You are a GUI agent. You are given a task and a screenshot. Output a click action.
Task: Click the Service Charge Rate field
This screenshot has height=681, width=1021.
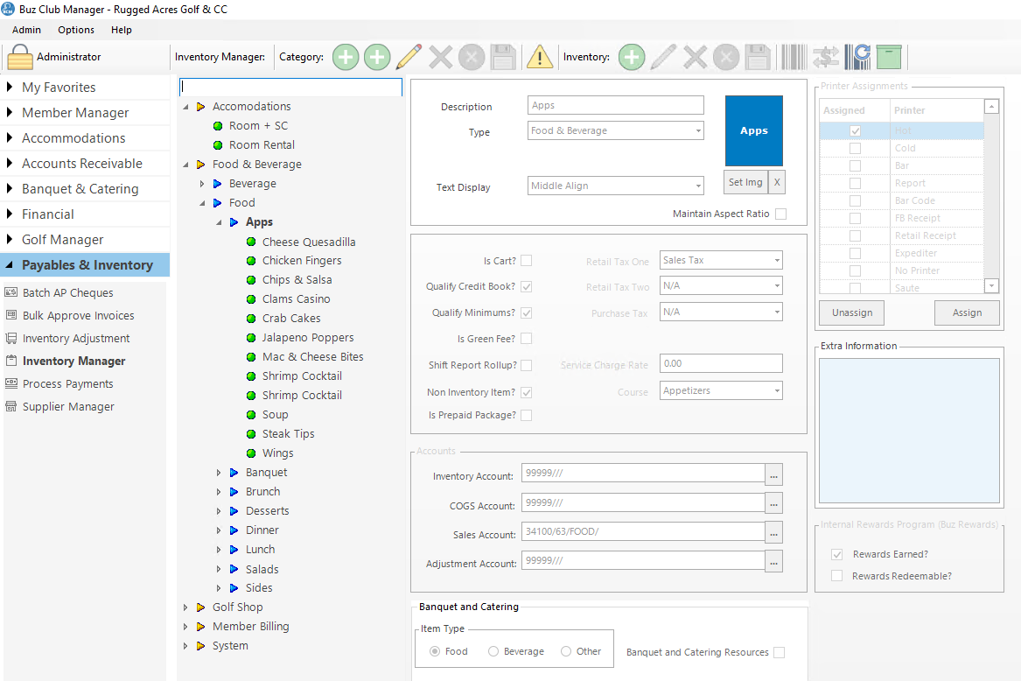click(x=721, y=363)
